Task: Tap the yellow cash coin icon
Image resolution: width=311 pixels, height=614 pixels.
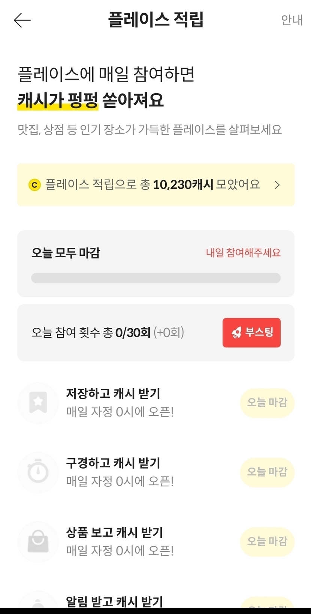Action: pyautogui.click(x=34, y=185)
